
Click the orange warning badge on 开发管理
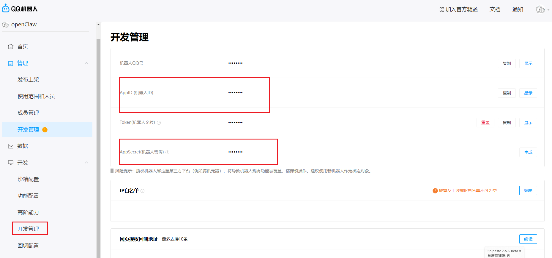(x=45, y=130)
